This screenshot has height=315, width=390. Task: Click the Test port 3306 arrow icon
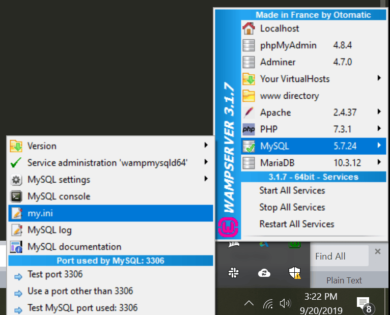(x=18, y=276)
